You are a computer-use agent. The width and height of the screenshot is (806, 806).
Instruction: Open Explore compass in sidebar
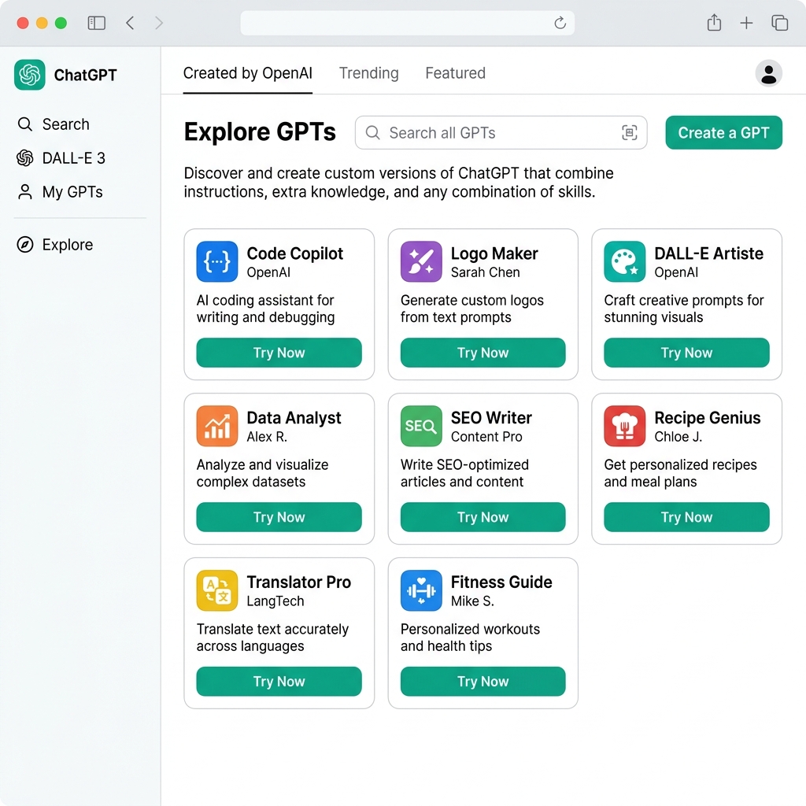coord(55,245)
